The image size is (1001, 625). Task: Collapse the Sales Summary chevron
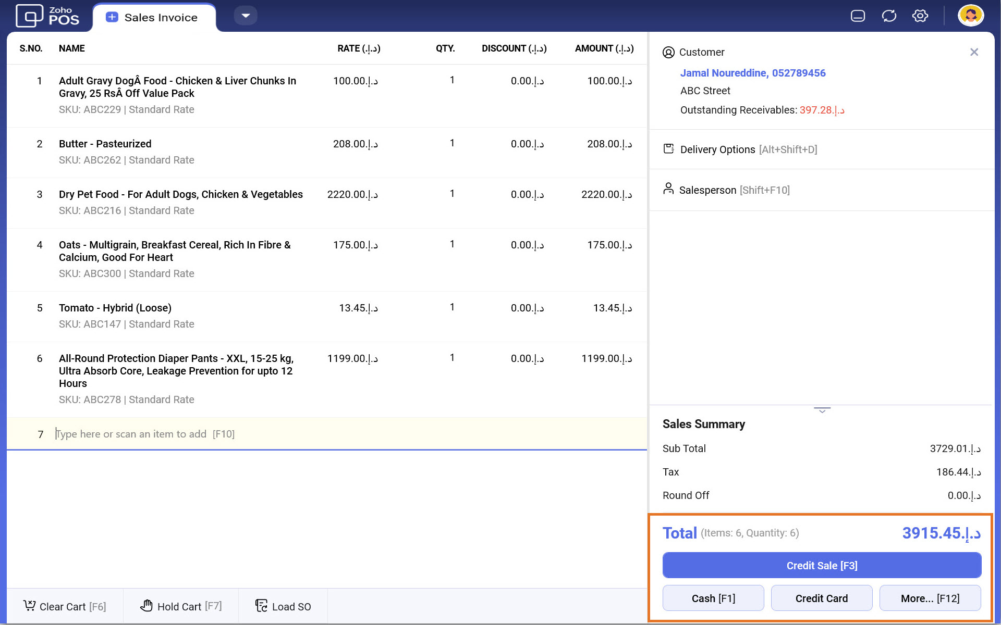(x=822, y=410)
